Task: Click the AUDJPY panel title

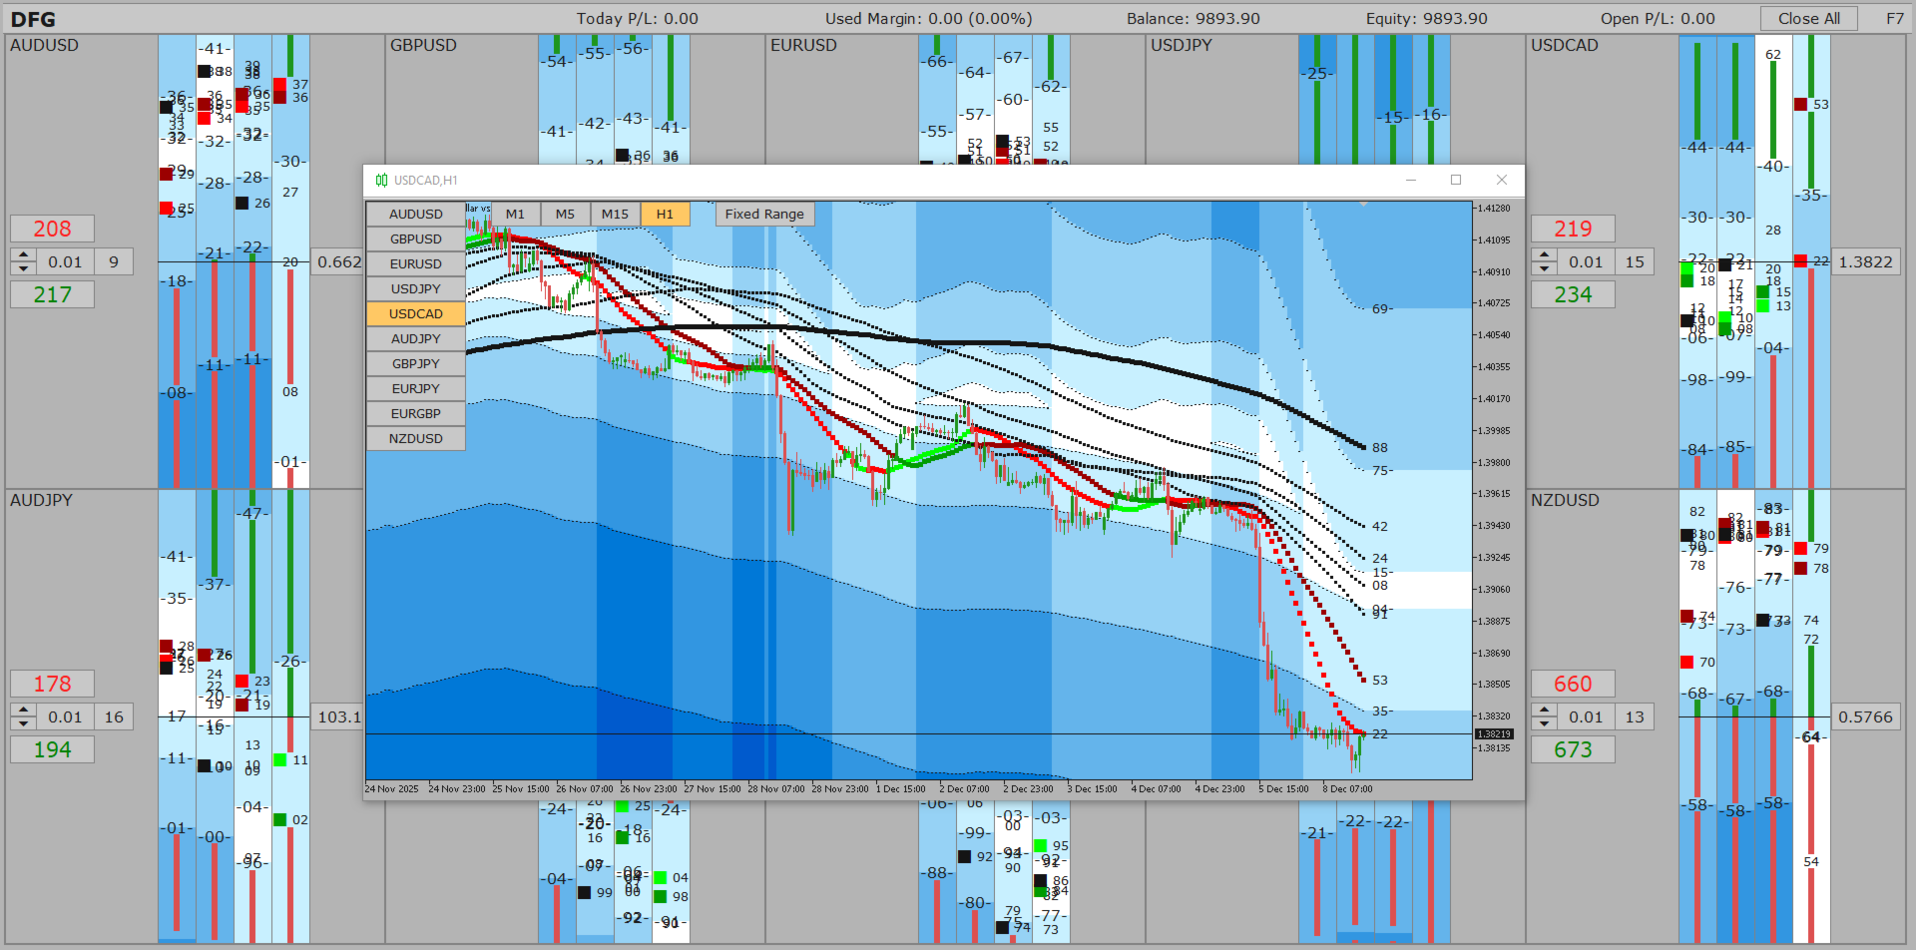Action: click(x=41, y=500)
